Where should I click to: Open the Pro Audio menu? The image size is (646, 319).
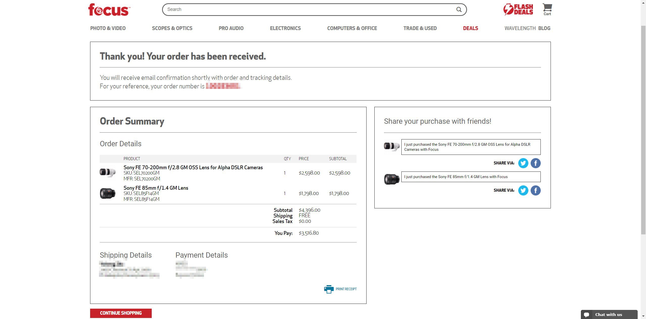pos(231,28)
